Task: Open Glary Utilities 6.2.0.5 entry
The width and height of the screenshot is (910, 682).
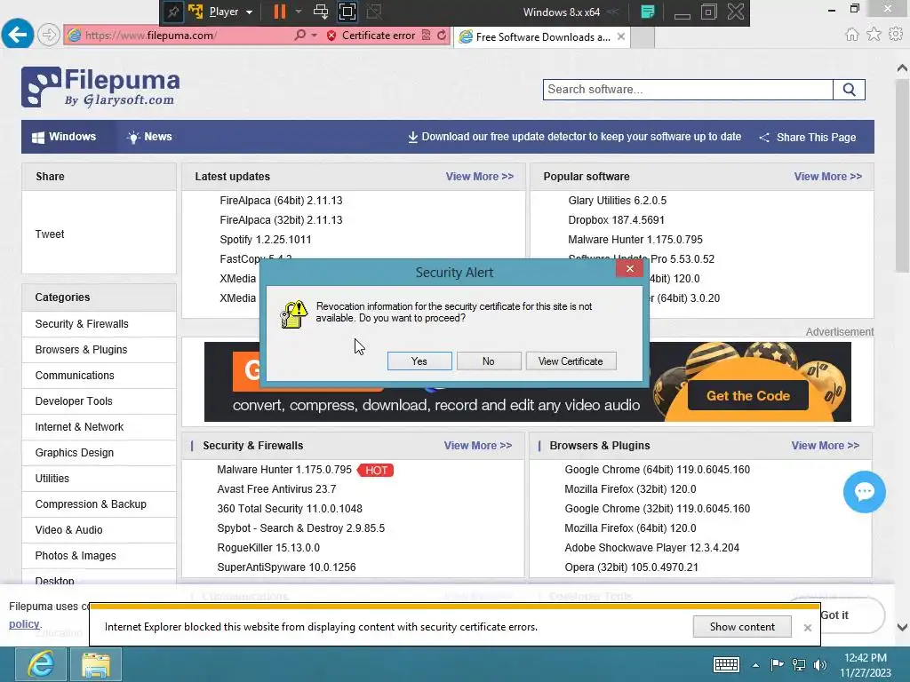Action: 617,201
